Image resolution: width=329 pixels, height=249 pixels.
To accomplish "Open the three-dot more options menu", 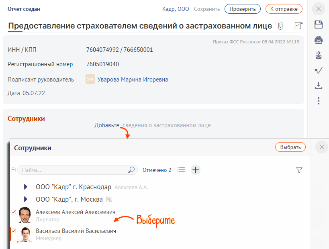I will [x=319, y=101].
